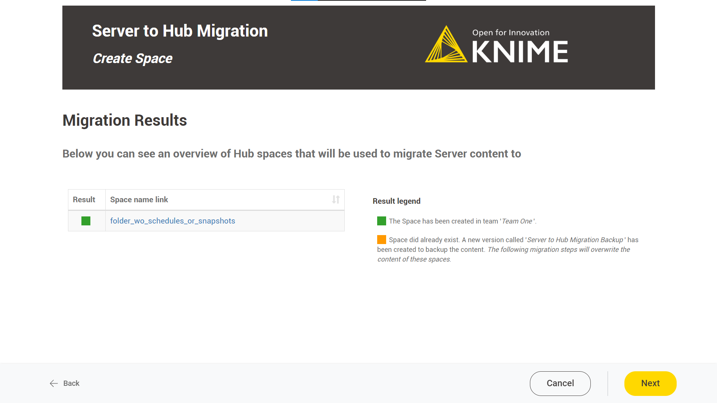Click the Migration Results heading
717x403 pixels.
click(x=125, y=120)
